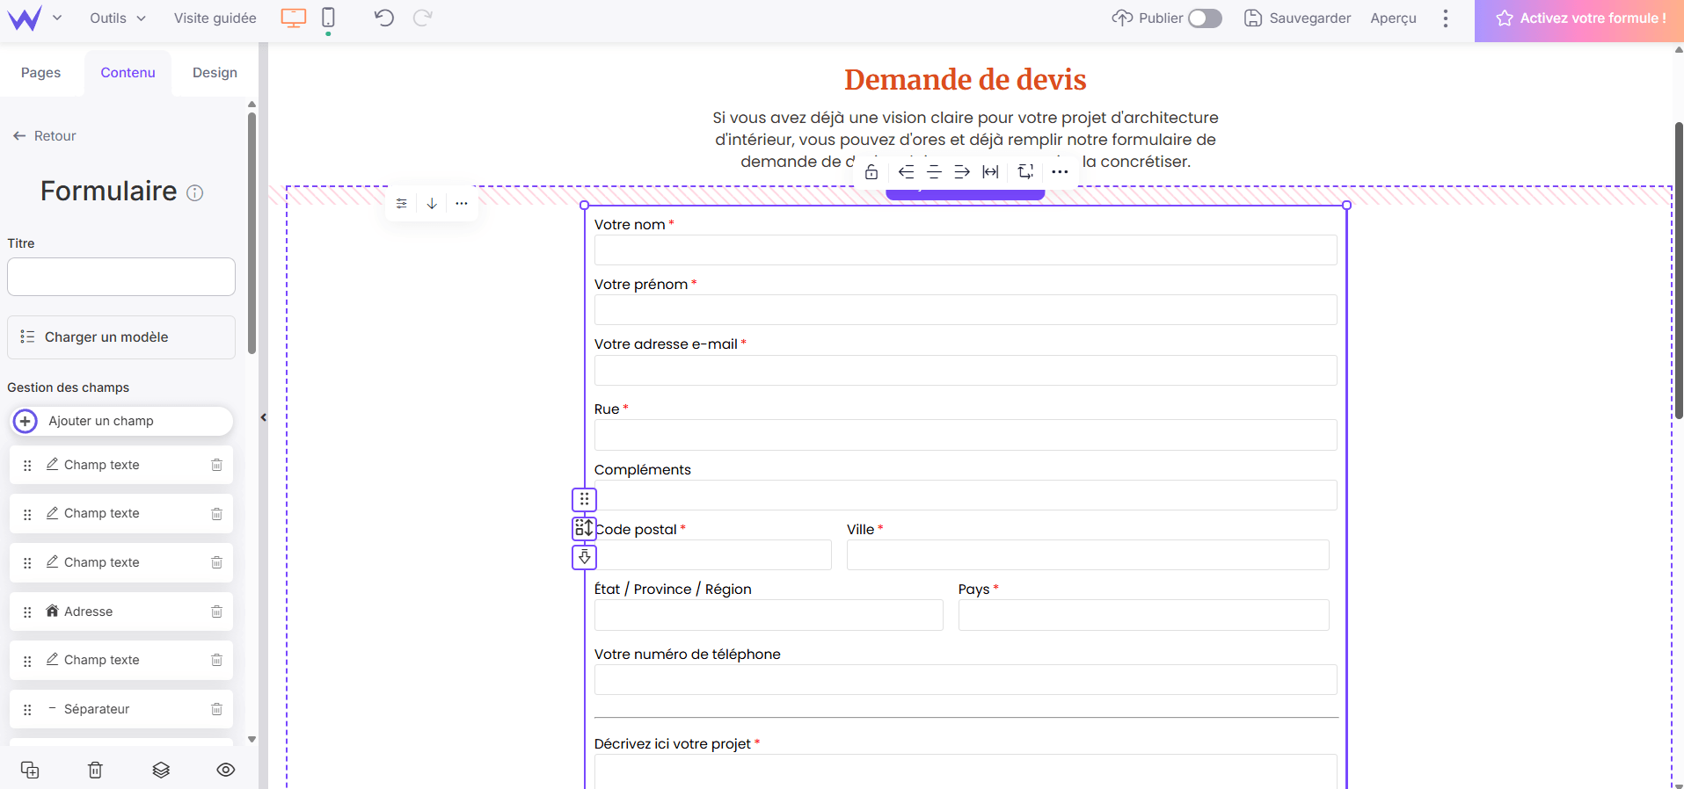This screenshot has width=1684, height=789.
Task: Open the Aperçu preview
Action: [x=1393, y=18]
